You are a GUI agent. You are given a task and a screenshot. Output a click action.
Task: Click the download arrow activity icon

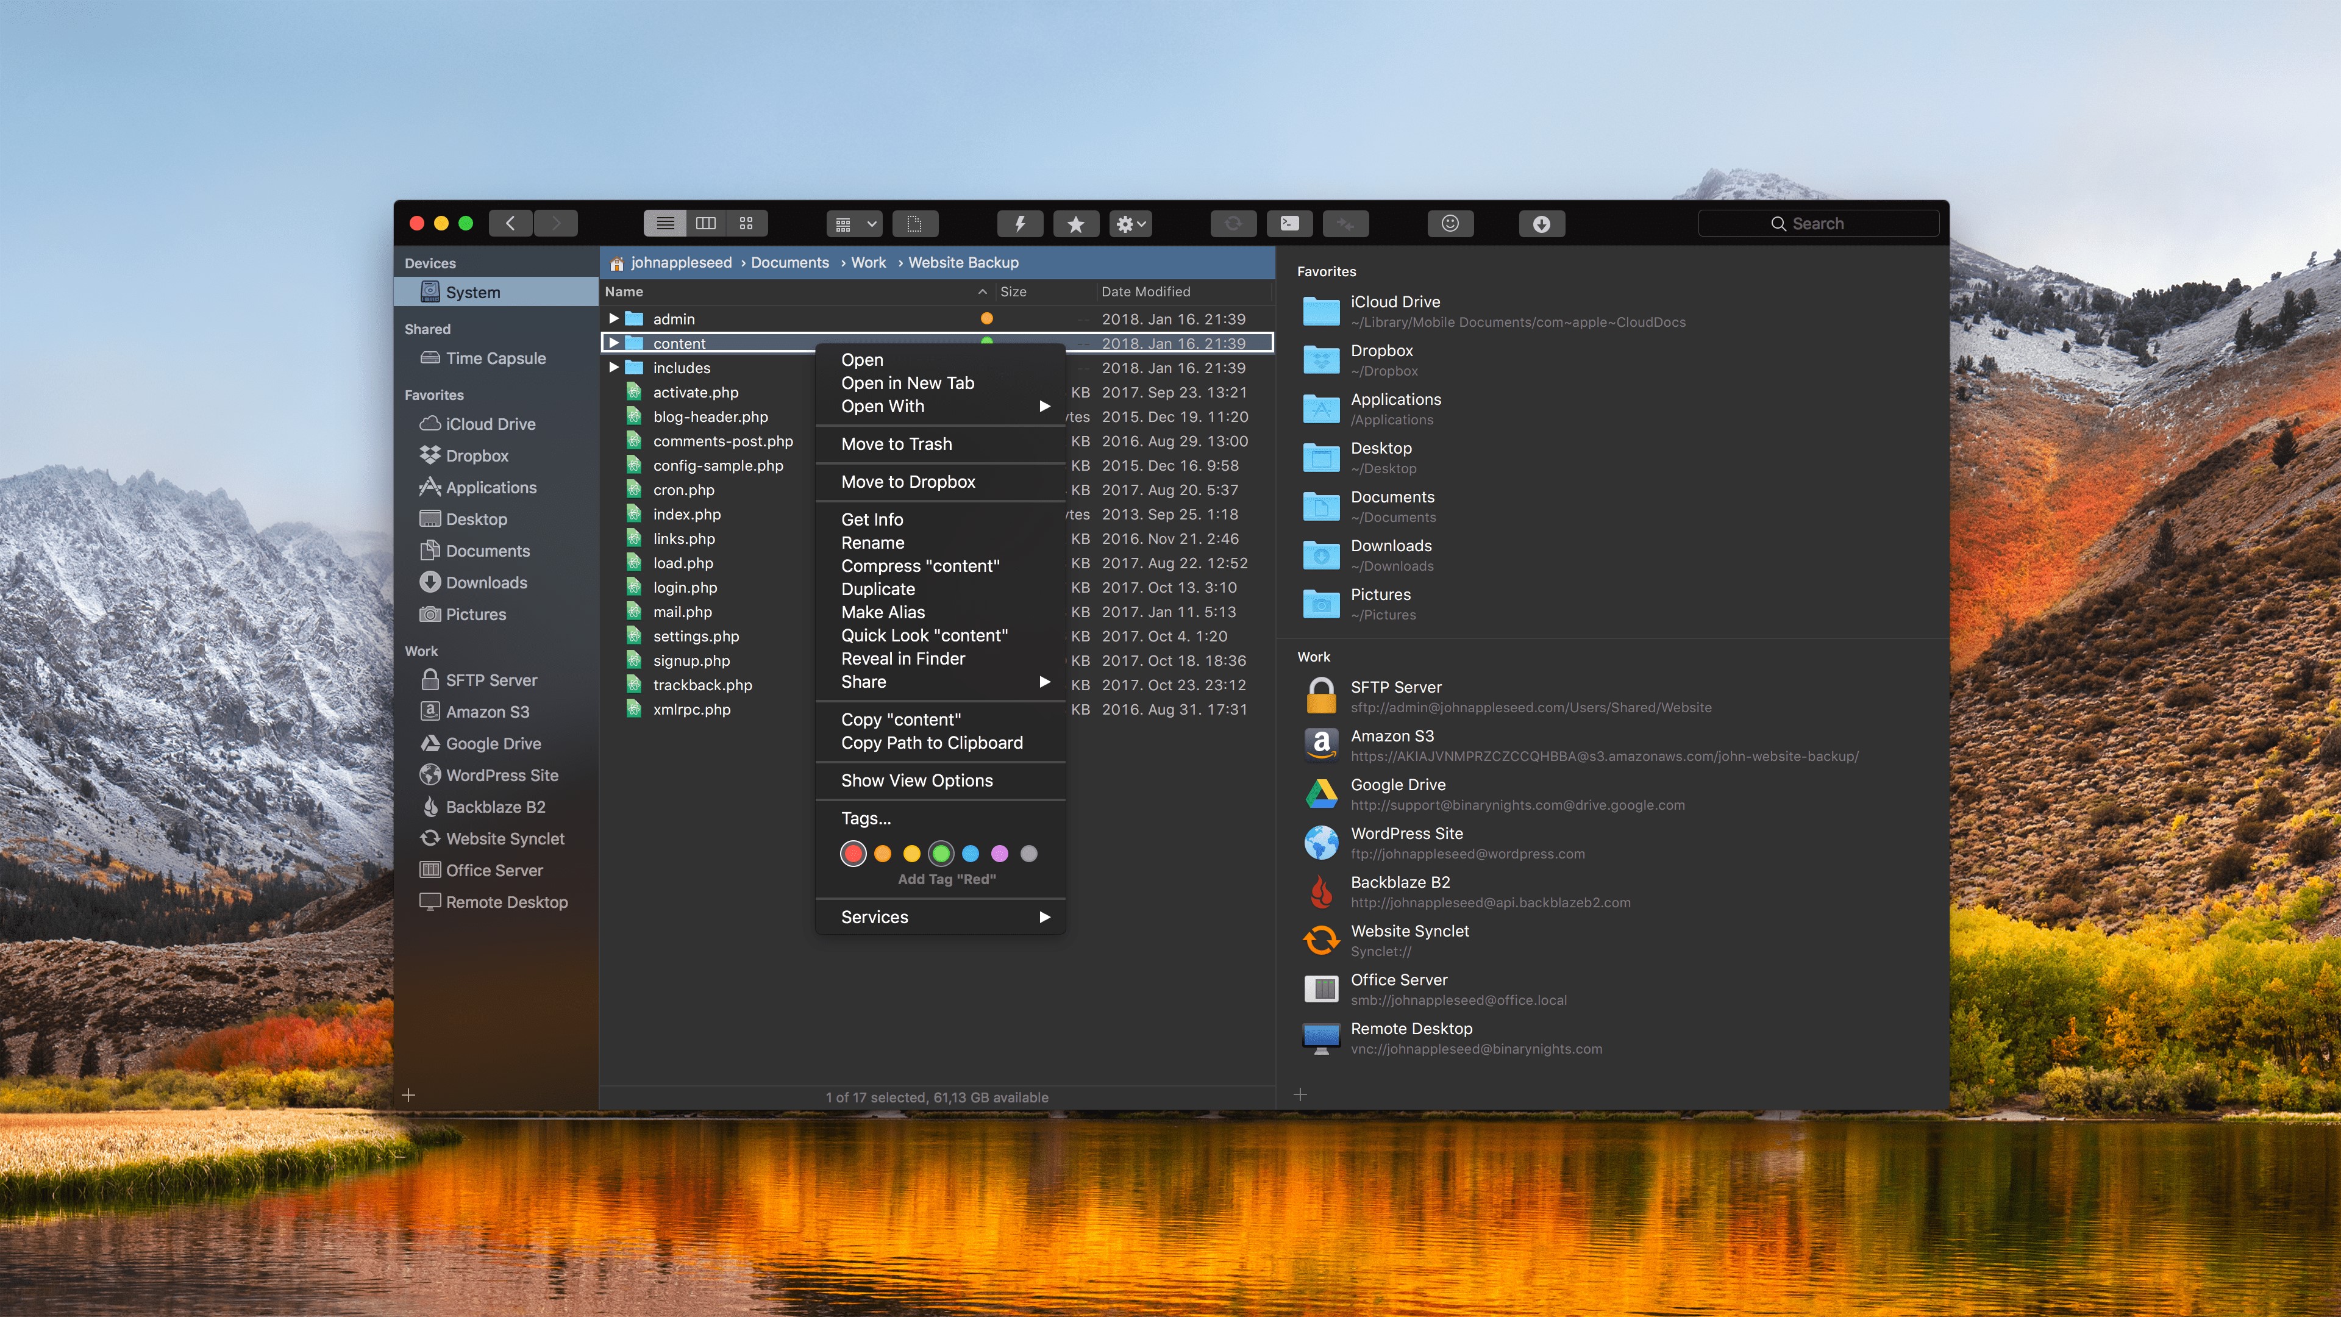coord(1541,224)
